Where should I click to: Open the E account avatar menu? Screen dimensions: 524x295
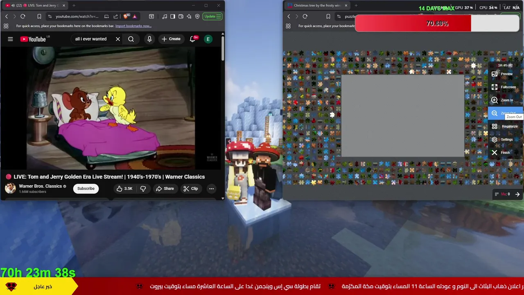pos(208,39)
